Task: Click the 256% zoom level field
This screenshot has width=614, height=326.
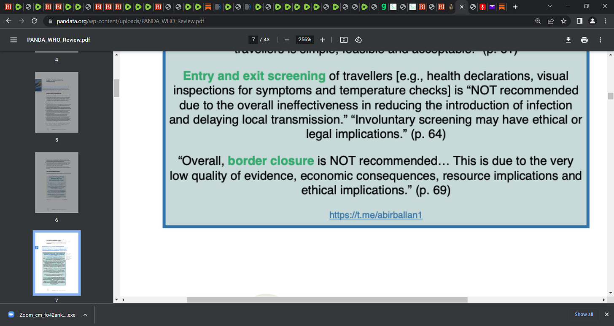Action: point(305,40)
